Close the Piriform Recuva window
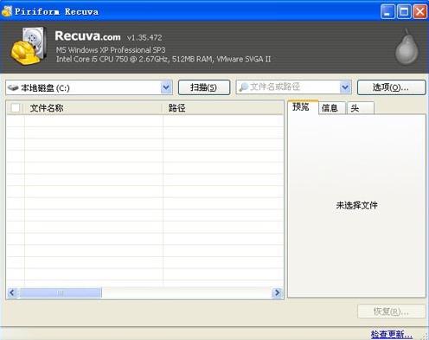Screen dimensions: 429x340 click(x=420, y=11)
